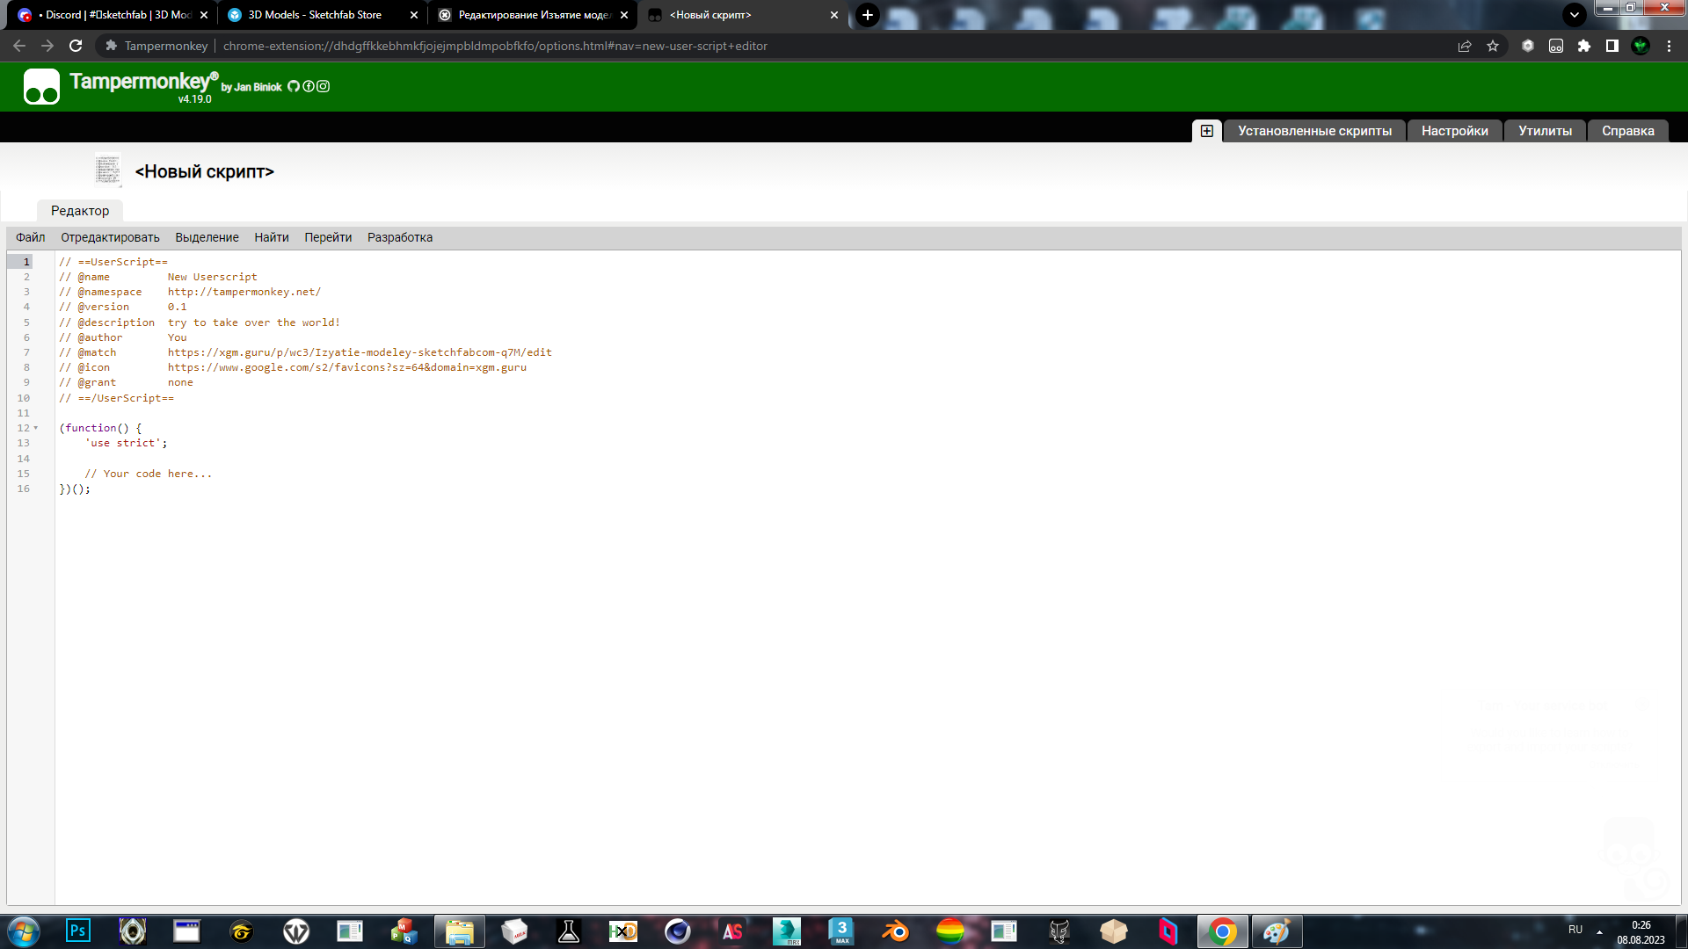The height and width of the screenshot is (949, 1688).
Task: Select the Редактор tab
Action: [x=80, y=211]
